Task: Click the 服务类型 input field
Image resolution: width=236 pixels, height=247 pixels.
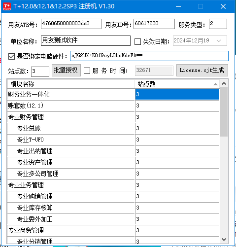Action: click(x=218, y=24)
